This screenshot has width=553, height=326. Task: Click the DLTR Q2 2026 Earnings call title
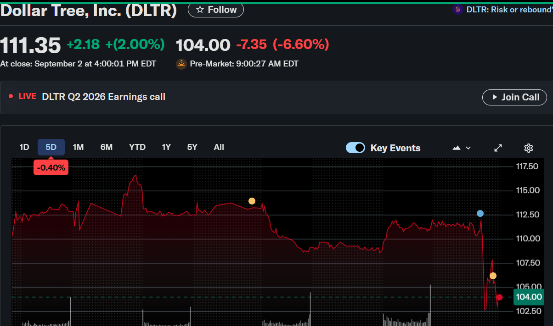point(103,97)
